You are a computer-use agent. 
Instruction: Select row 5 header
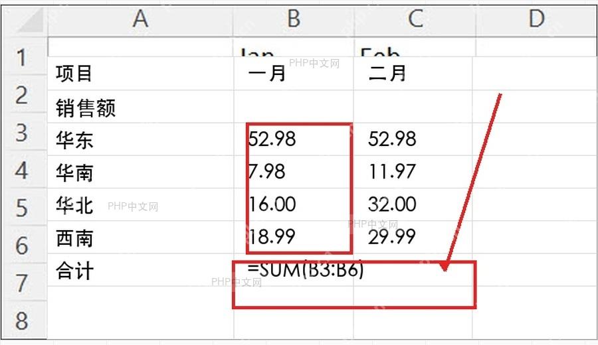pos(24,207)
